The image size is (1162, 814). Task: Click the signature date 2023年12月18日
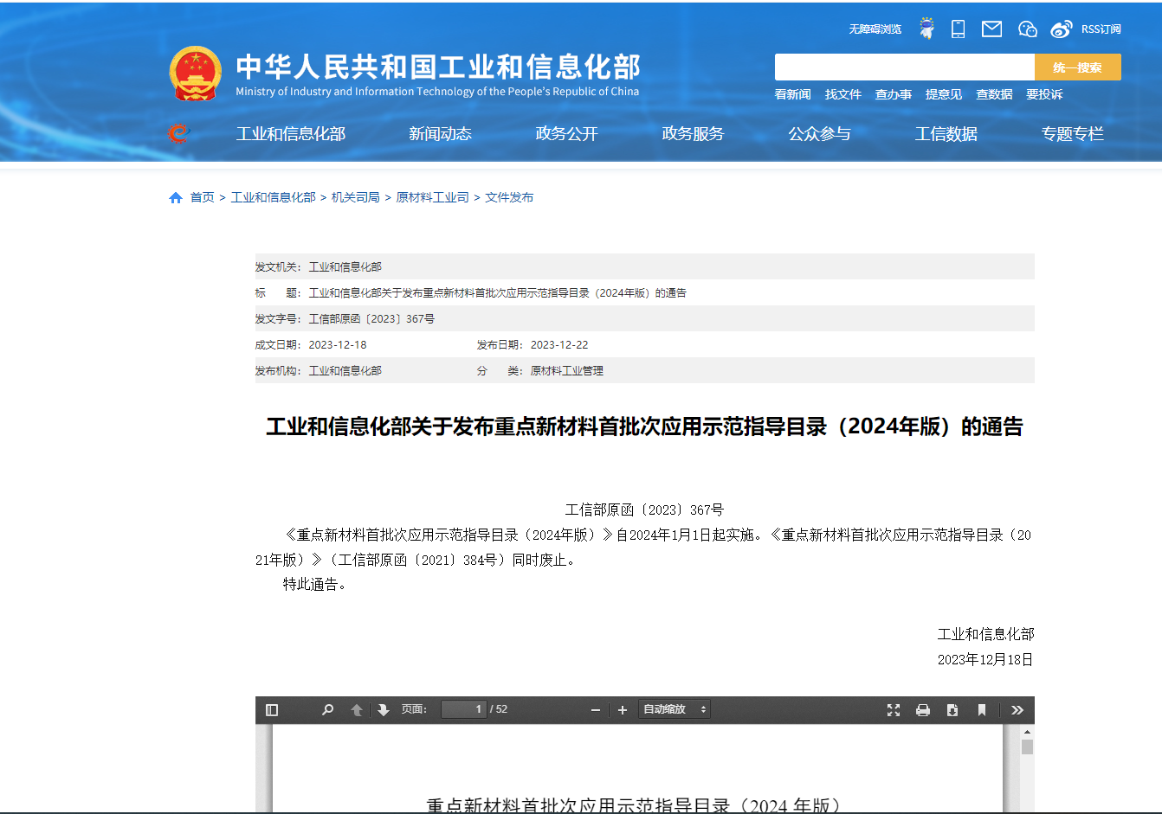(x=985, y=660)
